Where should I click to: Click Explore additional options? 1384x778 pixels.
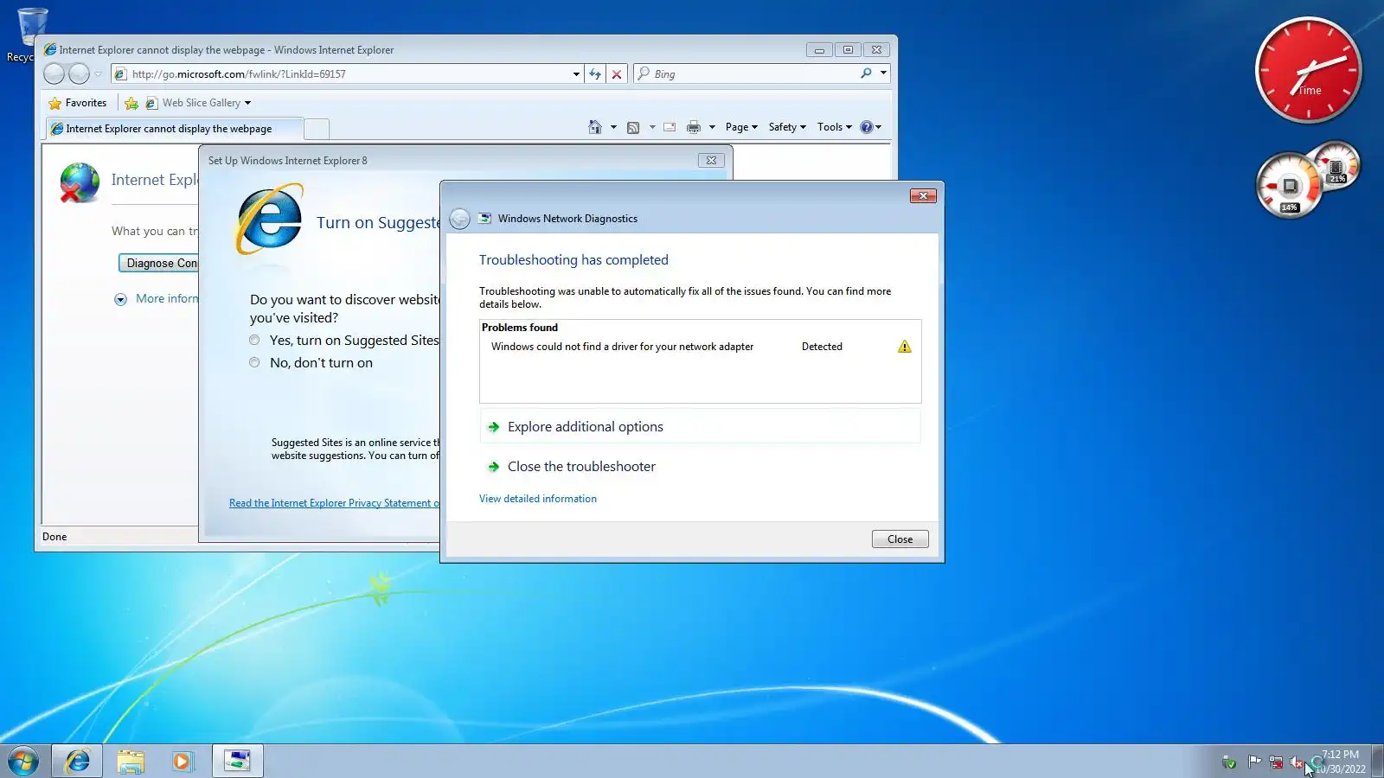tap(700, 427)
